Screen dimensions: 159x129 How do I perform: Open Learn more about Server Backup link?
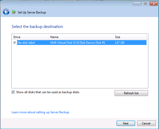[40, 112]
